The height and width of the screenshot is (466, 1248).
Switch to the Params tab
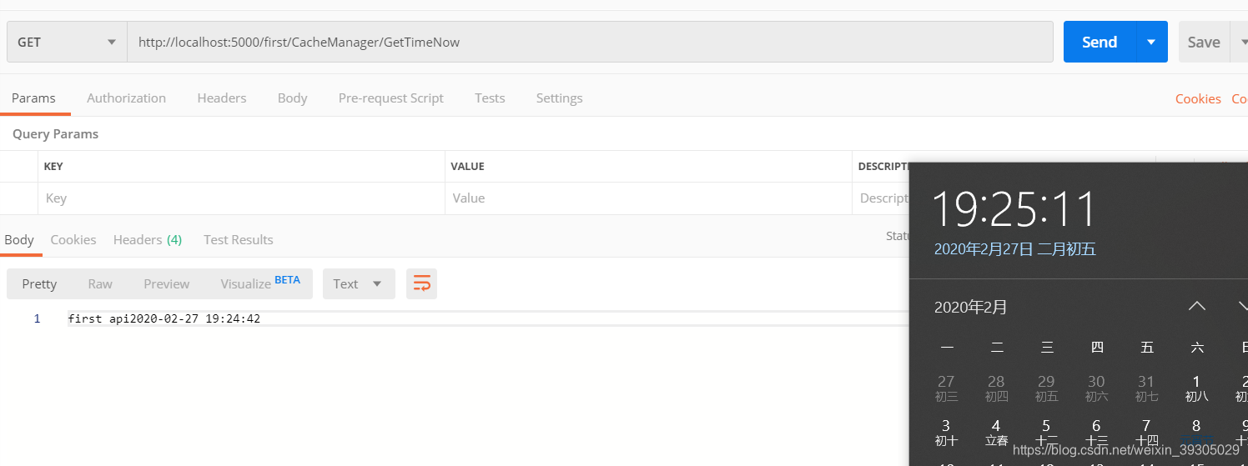33,98
